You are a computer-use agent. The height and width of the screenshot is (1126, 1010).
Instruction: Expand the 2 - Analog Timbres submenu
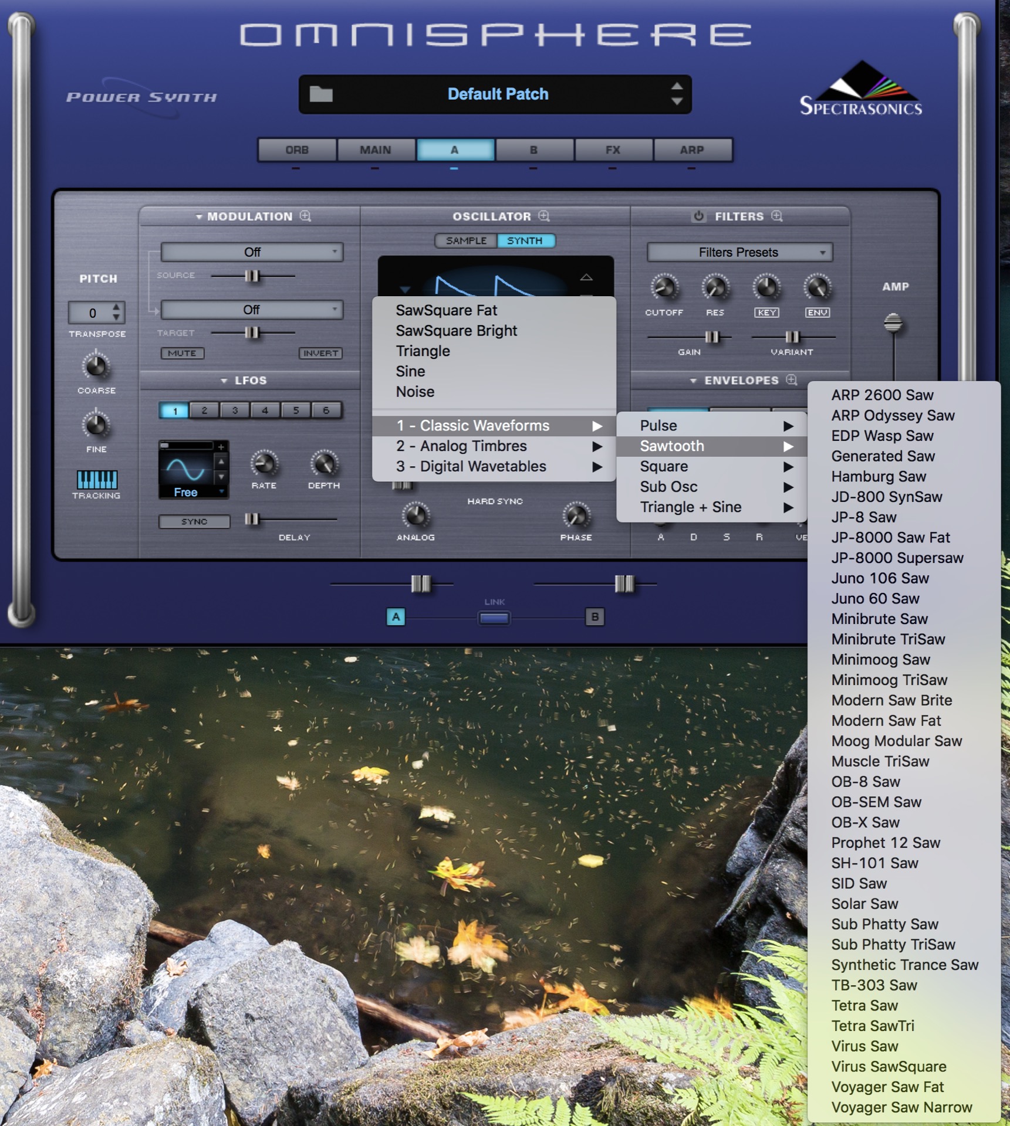[494, 446]
